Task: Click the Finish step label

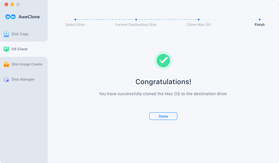Action: [x=260, y=24]
